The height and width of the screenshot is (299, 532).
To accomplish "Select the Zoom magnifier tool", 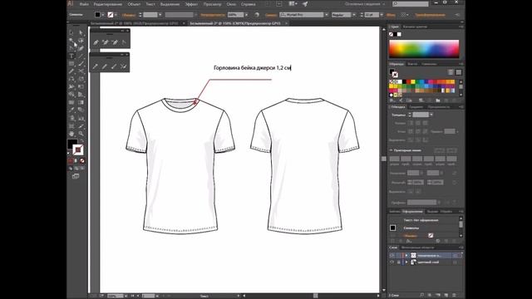I will (x=81, y=133).
